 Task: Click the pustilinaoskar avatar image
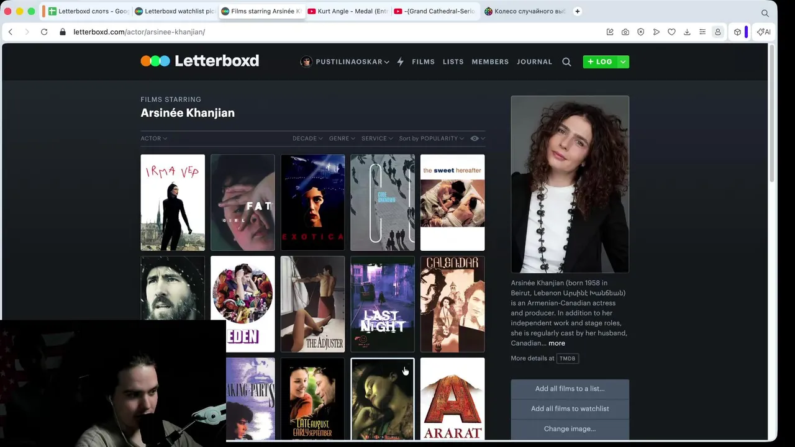[x=306, y=61]
